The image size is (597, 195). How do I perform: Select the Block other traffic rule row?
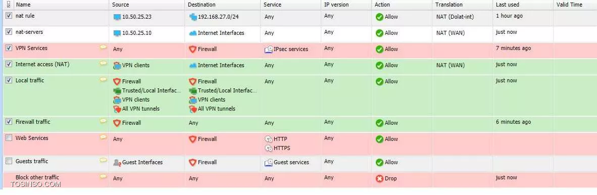tap(298, 178)
